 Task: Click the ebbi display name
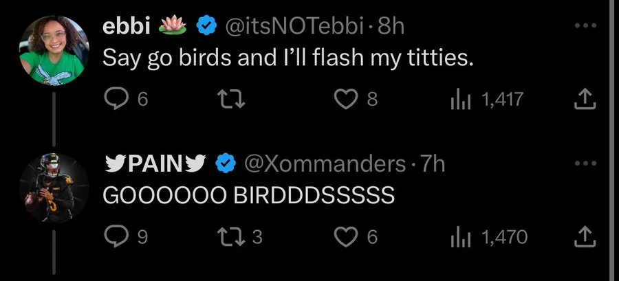click(127, 27)
